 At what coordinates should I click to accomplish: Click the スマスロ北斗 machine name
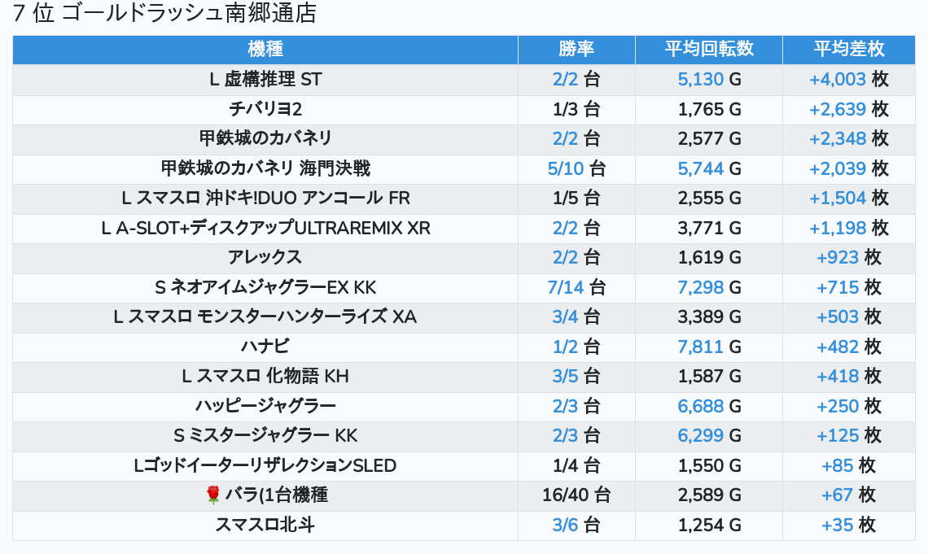click(x=265, y=525)
